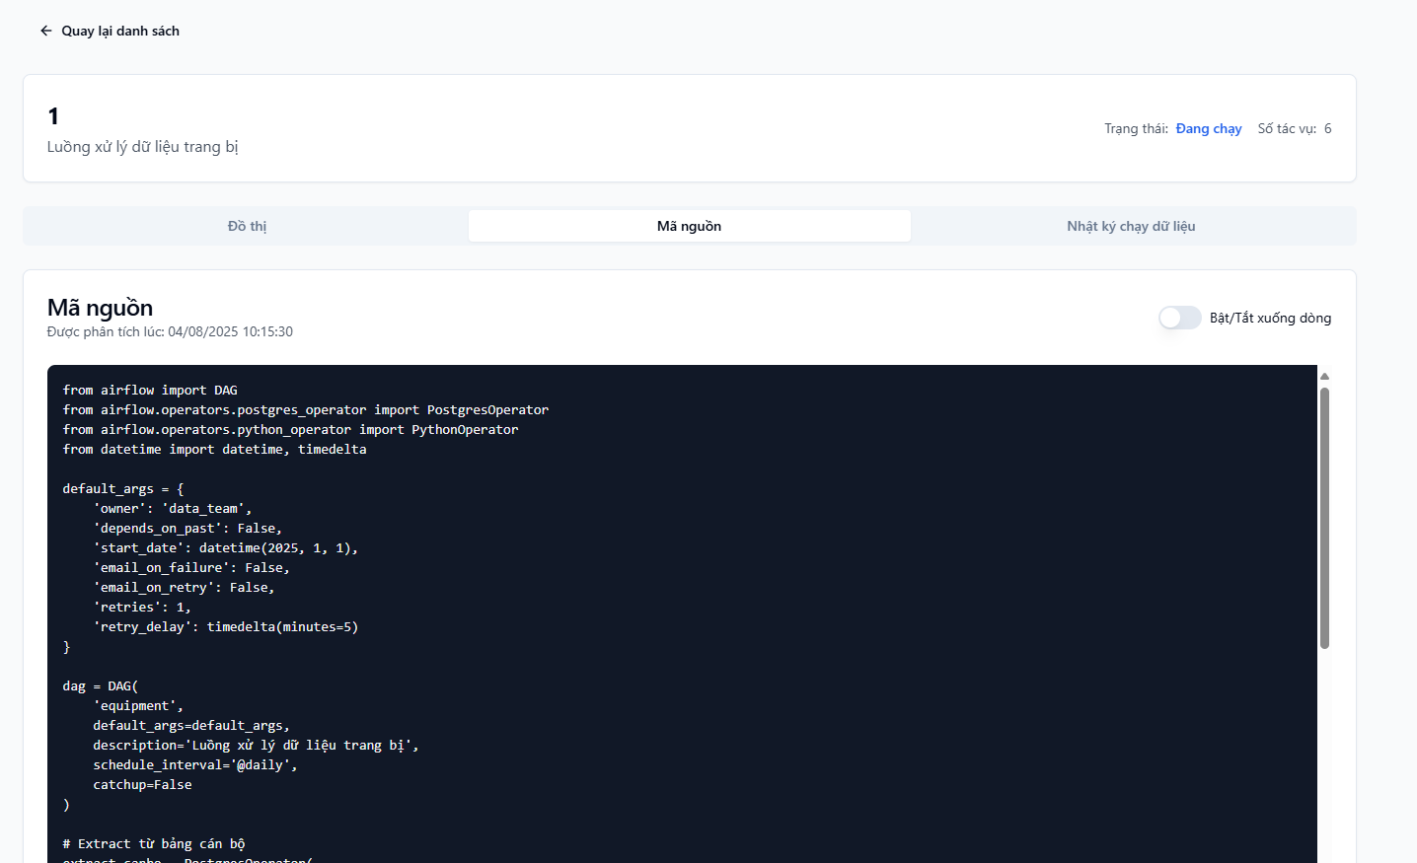Image resolution: width=1417 pixels, height=863 pixels.
Task: Click the "'depends_on_past': False" line
Action: pyautogui.click(x=187, y=529)
